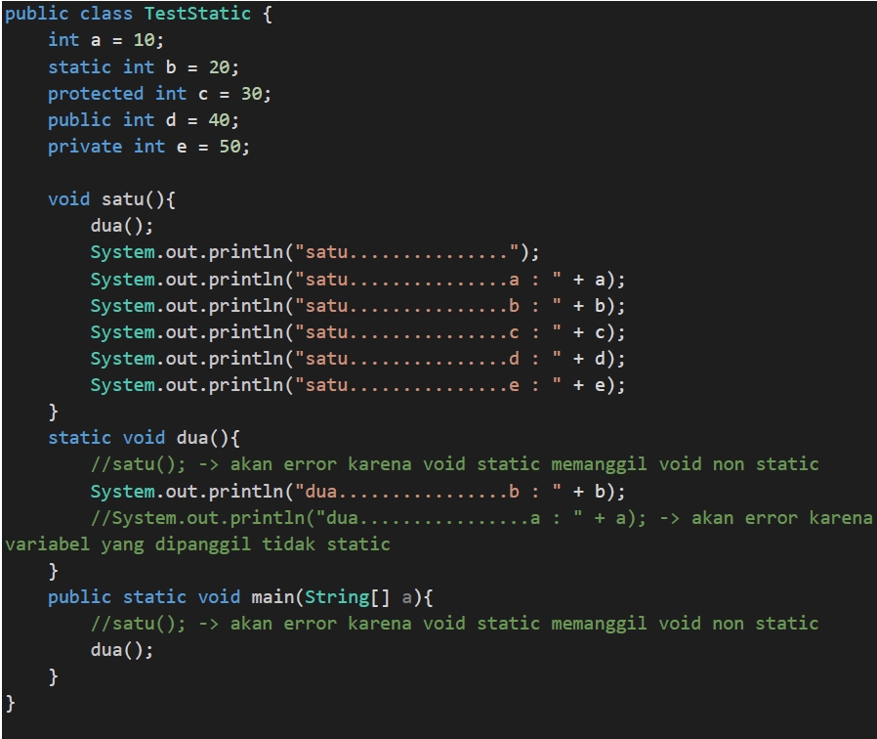Click the static keyword on the b declaration
This screenshot has width=877, height=739.
[x=79, y=67]
